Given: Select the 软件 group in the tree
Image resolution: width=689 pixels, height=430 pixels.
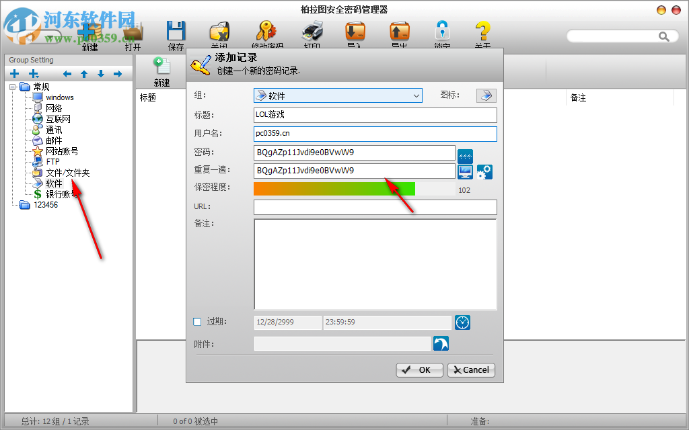Looking at the screenshot, I should click(x=53, y=183).
